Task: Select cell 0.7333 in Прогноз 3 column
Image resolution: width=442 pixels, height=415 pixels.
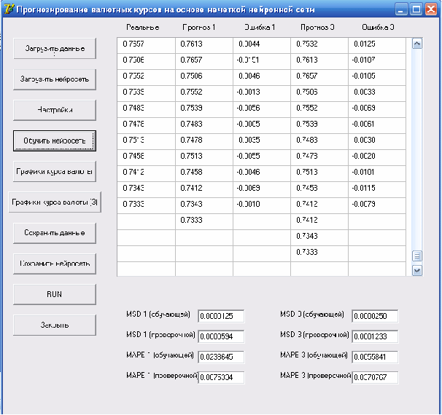Action: point(319,254)
